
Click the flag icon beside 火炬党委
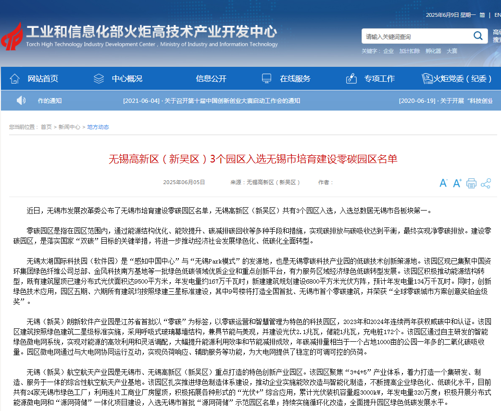[427, 78]
